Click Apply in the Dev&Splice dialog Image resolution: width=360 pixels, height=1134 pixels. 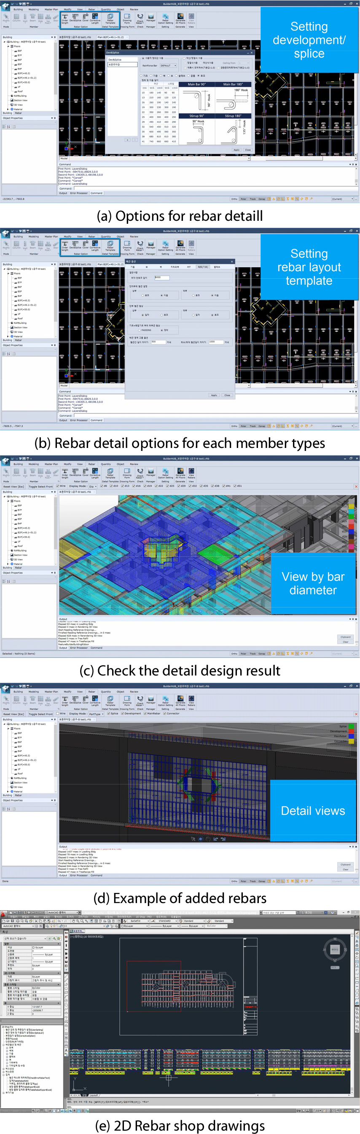click(x=236, y=150)
